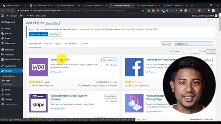Open the browser Extensions puzzle icon
Viewport: 221px width, 124px height.
[x=209, y=11]
